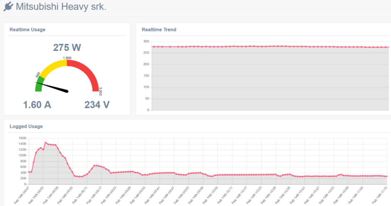
Task: Click the first data point on Realtime Trend line
Action: pyautogui.click(x=154, y=47)
